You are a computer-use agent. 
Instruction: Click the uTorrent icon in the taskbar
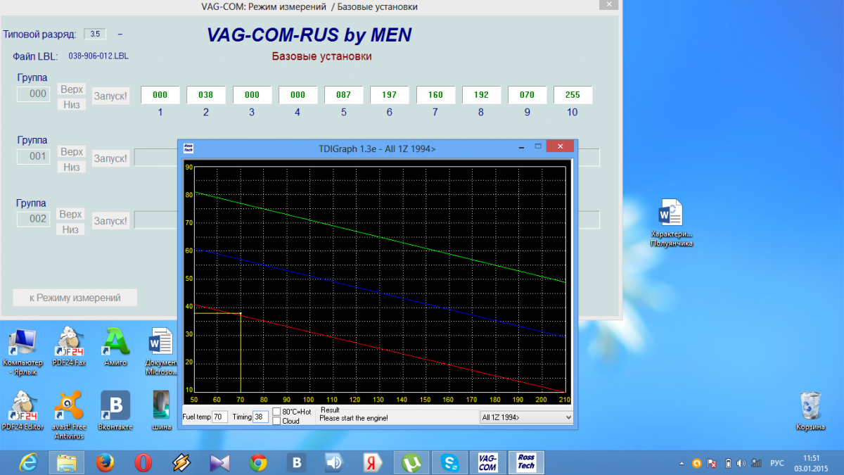point(411,462)
